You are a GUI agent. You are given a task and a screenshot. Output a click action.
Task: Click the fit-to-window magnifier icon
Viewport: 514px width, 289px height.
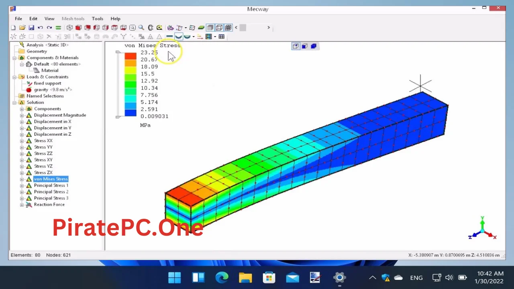click(x=132, y=28)
